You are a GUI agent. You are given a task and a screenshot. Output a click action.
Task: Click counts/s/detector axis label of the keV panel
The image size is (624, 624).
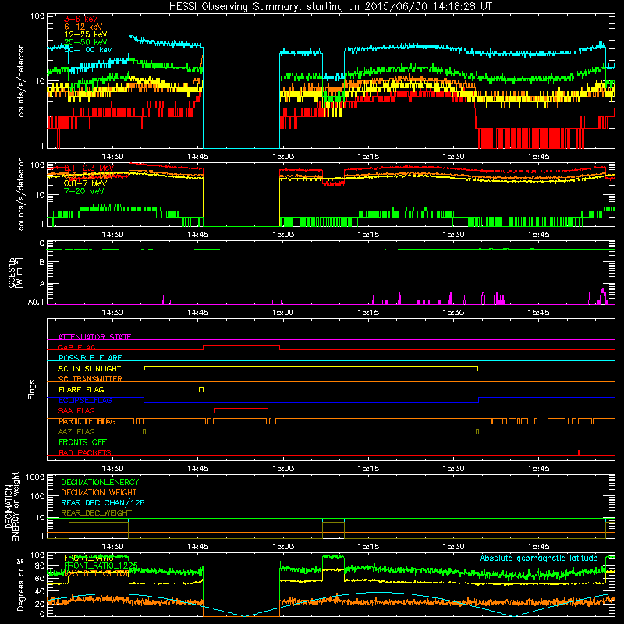pos(21,81)
